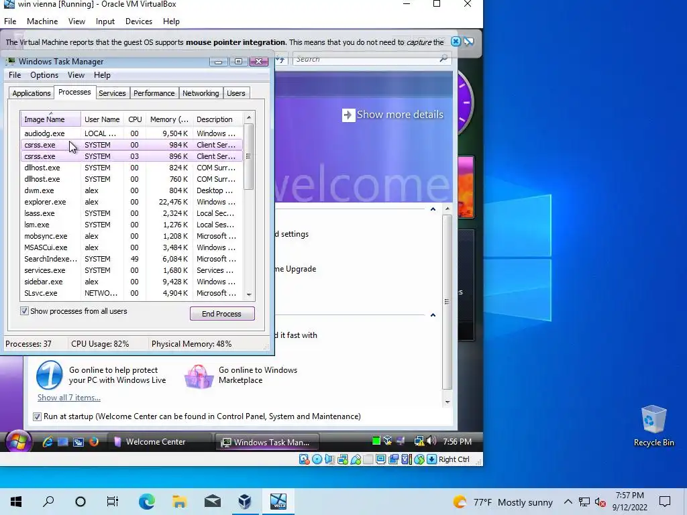Launch Firefox from Vista quick launch
Image resolution: width=687 pixels, height=515 pixels.
[94, 442]
